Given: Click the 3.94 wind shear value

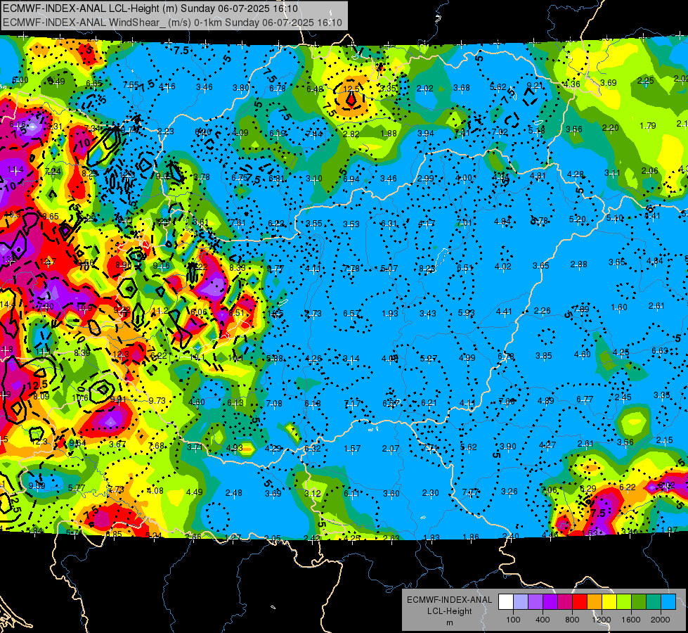Looking at the screenshot, I should coord(426,133).
